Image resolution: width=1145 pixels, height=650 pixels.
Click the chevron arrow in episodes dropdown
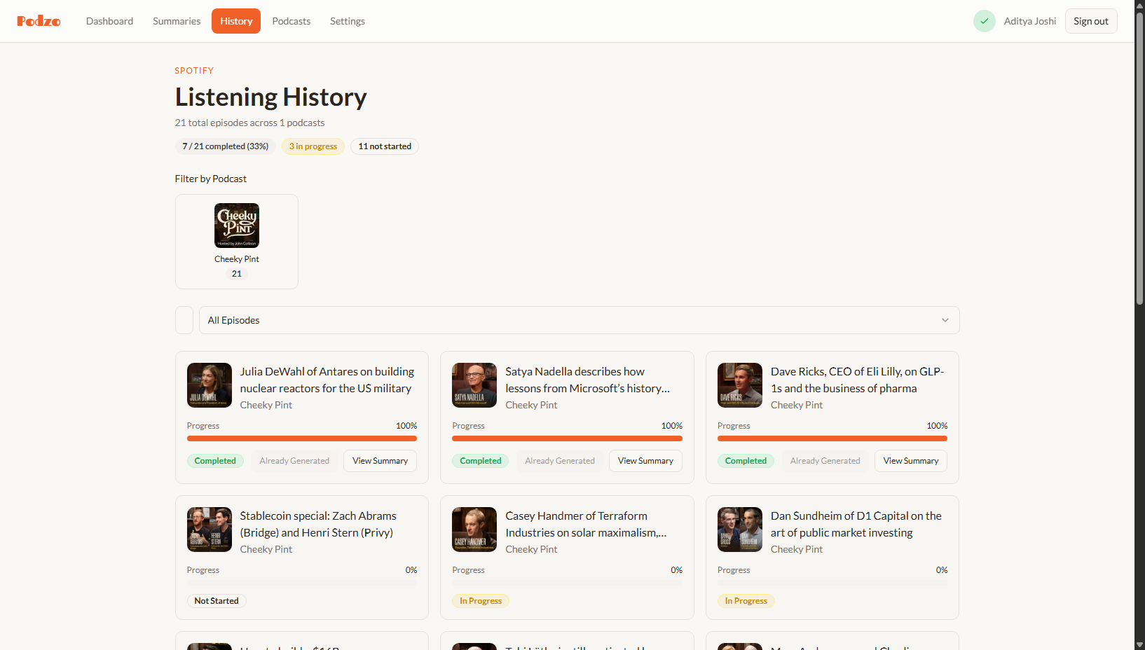(945, 320)
